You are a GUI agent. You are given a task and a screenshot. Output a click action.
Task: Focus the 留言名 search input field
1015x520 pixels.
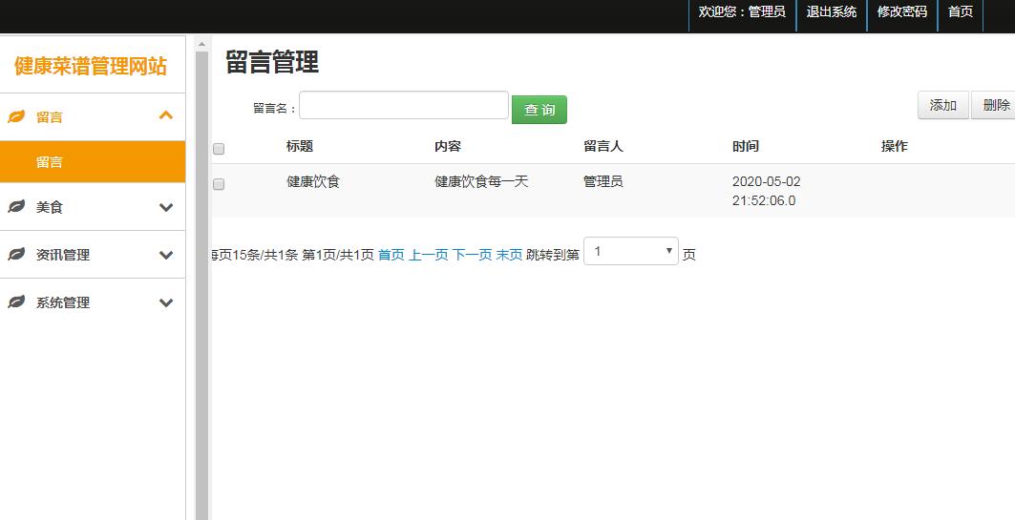pos(404,105)
